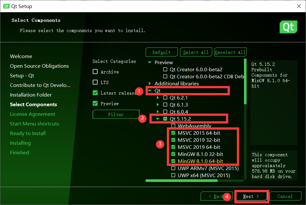Uncheck MinGW 8.1.0 32-bit
Viewport: 306px width, 205px height.
tap(173, 154)
